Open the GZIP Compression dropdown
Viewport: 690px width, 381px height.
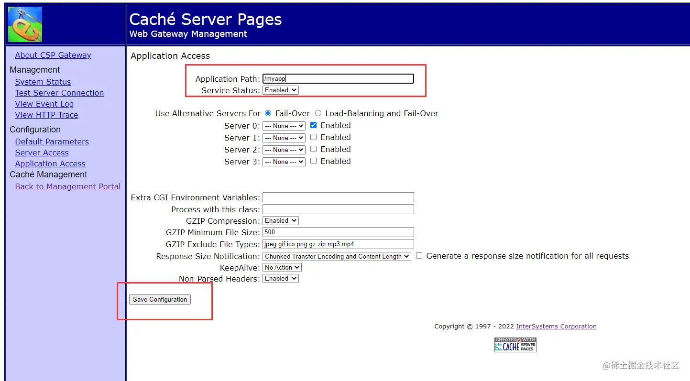[281, 220]
